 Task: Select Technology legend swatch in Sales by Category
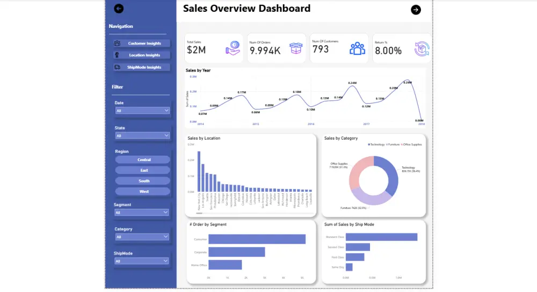tap(369, 144)
